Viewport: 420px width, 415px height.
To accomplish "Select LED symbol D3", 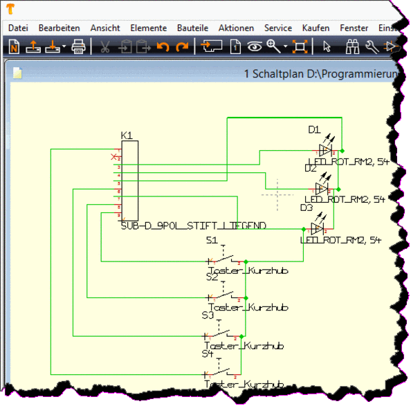I will [318, 228].
